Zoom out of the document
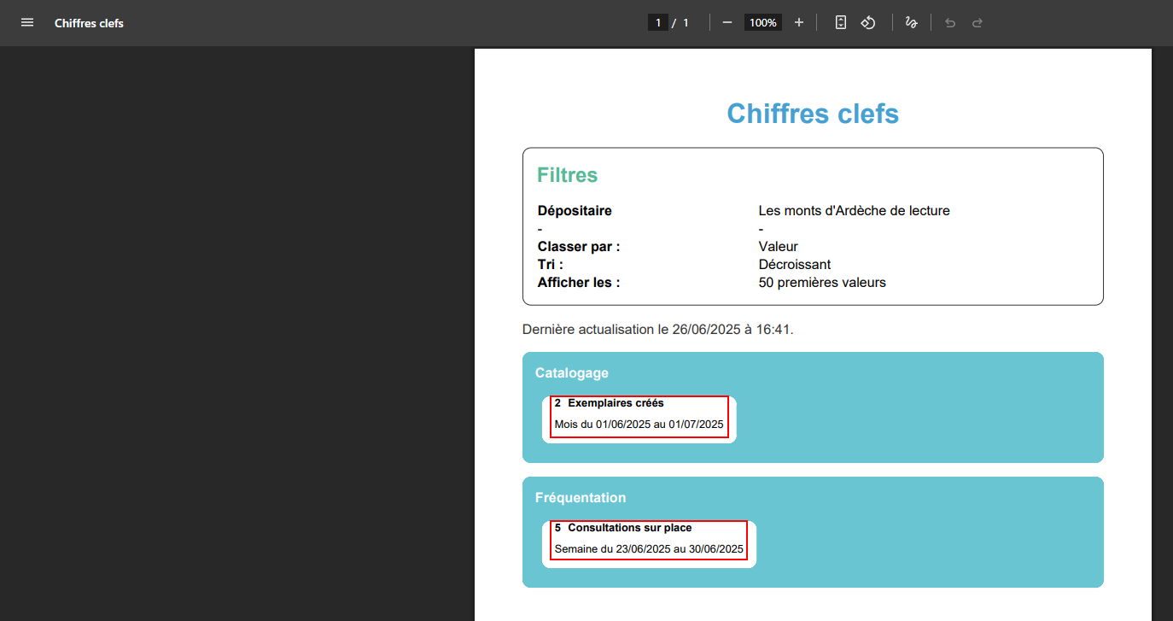Viewport: 1173px width, 621px height. (x=727, y=22)
